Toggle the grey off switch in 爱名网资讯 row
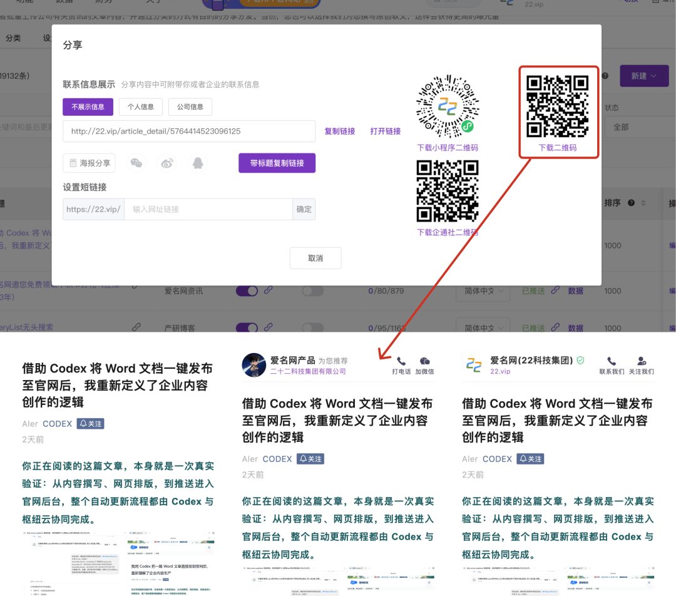The height and width of the screenshot is (596, 676). pos(312,291)
